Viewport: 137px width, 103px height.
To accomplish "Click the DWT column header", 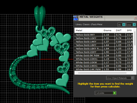I will pyautogui.click(x=120, y=30).
